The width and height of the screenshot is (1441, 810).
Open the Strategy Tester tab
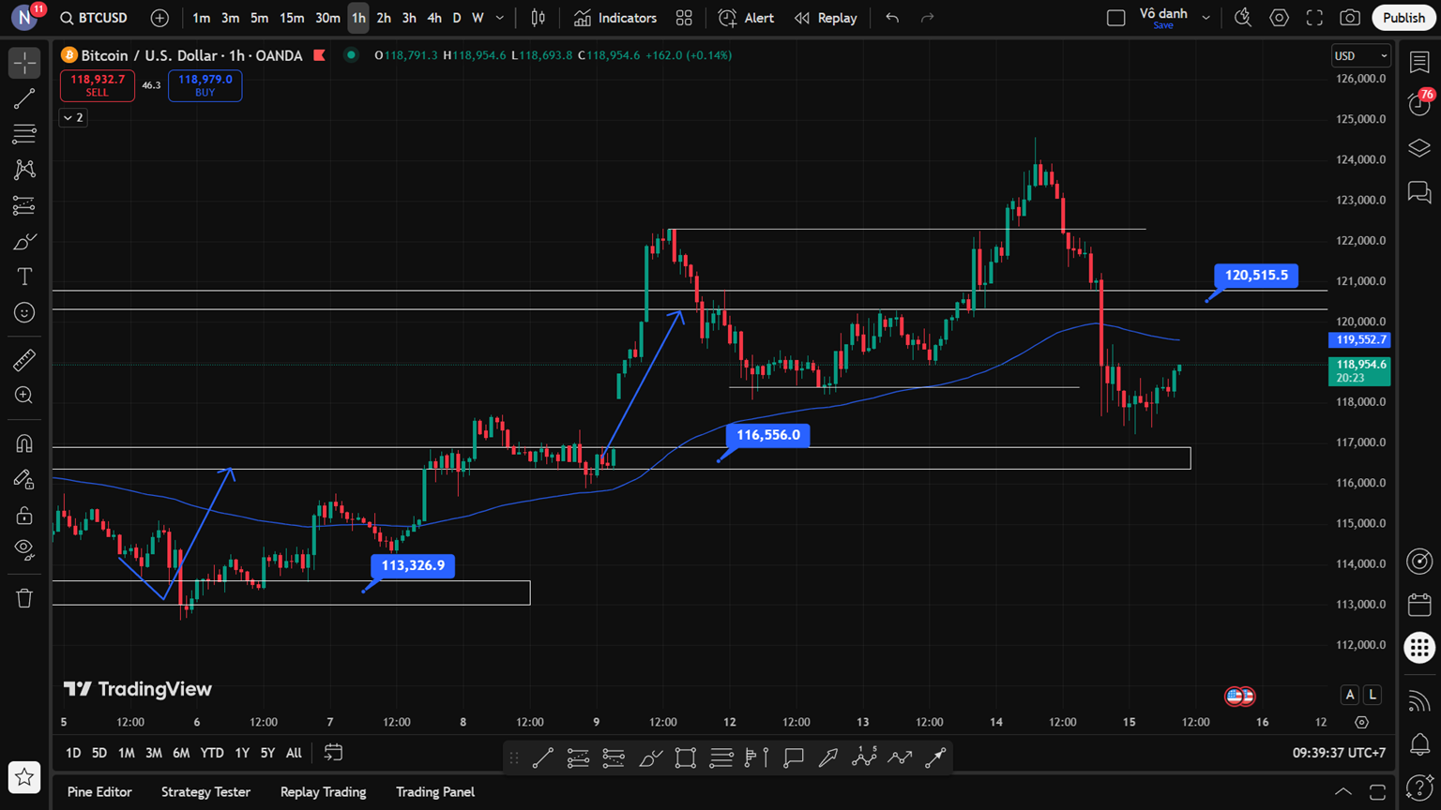(x=205, y=792)
